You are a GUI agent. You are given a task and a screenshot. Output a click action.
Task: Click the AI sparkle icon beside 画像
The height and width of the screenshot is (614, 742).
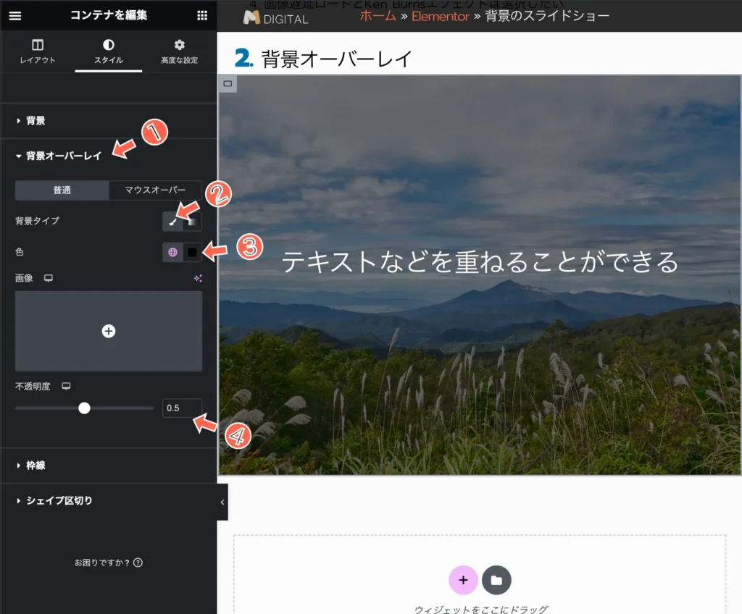coord(198,278)
